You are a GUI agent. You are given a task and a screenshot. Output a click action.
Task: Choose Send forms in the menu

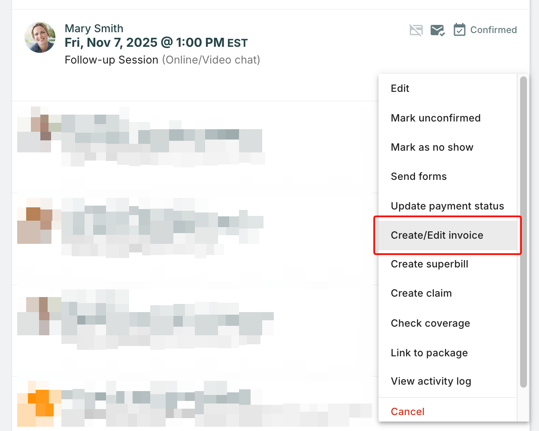[x=418, y=176]
